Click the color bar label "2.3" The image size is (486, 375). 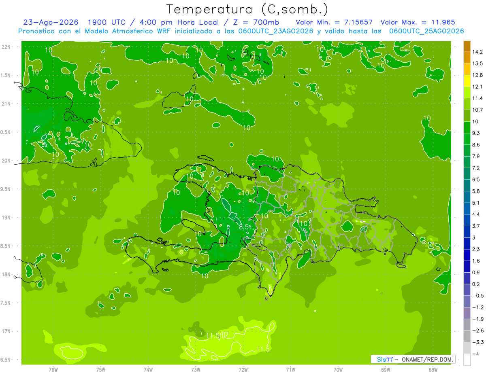(x=477, y=249)
